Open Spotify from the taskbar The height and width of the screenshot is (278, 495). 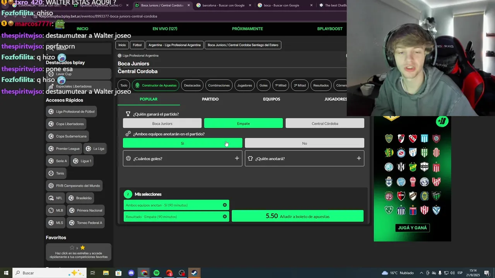(157, 273)
